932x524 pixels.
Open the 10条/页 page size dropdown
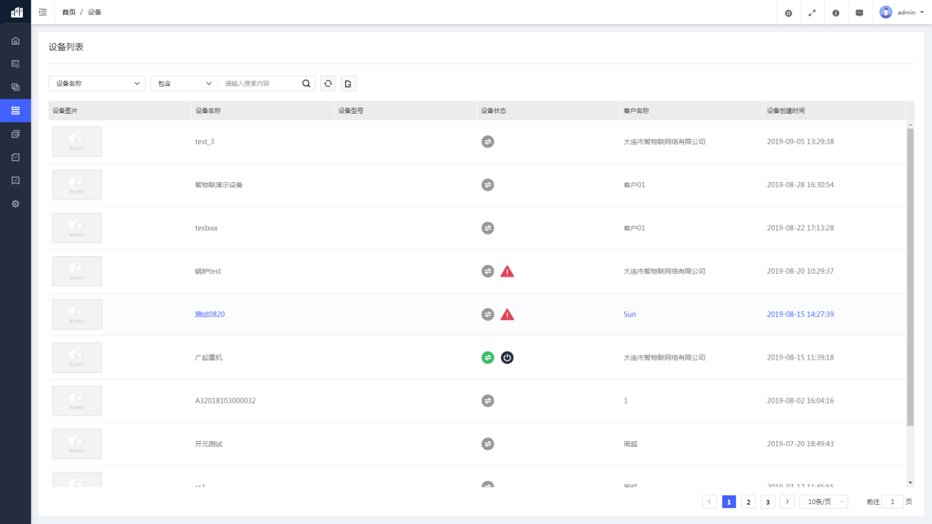pos(823,502)
